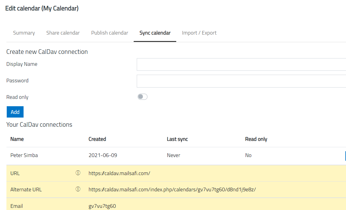Click the Email value gv7vu7tg60
This screenshot has width=346, height=210.
(x=102, y=206)
